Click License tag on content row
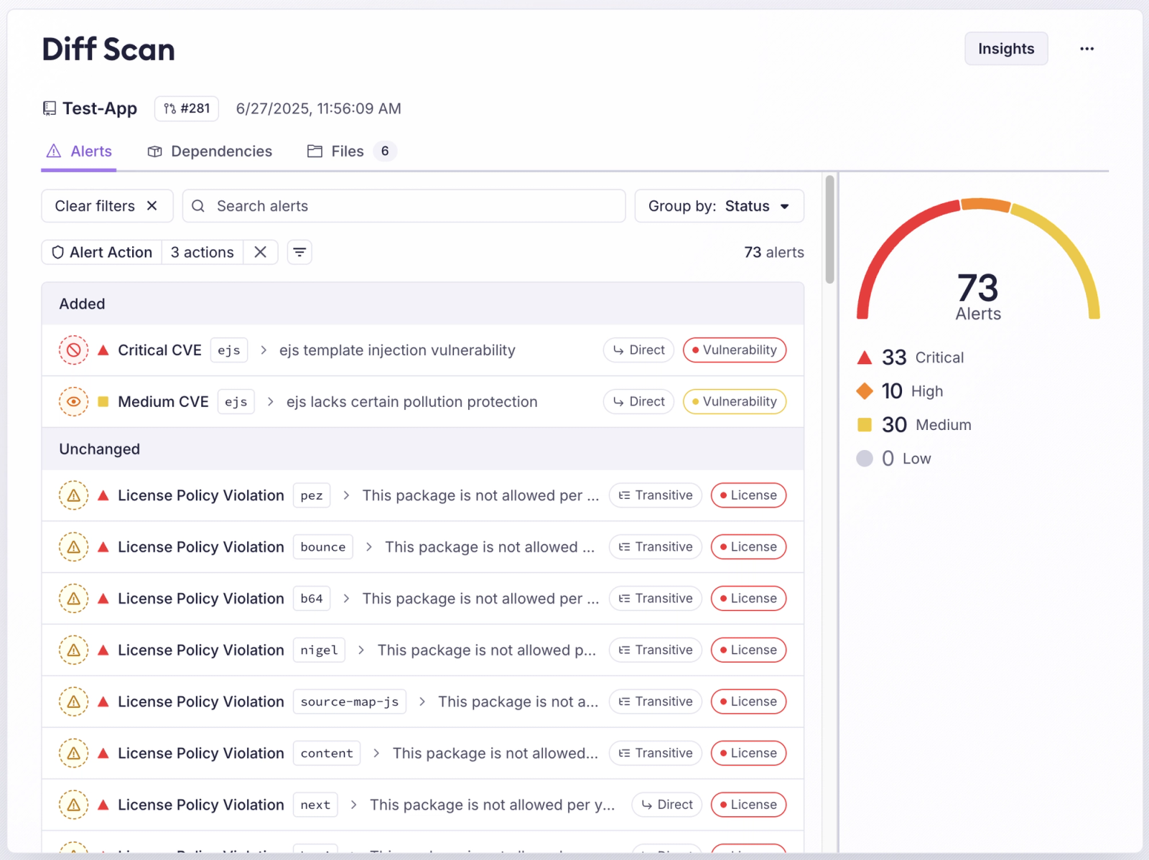 pyautogui.click(x=748, y=754)
